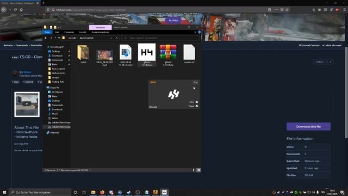Screen dimensions: 348x196
Task: Open Videos under Dieser PC
Action: 55,118
